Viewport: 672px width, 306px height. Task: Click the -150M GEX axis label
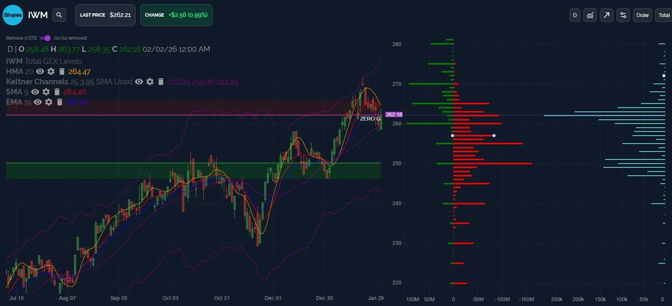click(x=527, y=299)
